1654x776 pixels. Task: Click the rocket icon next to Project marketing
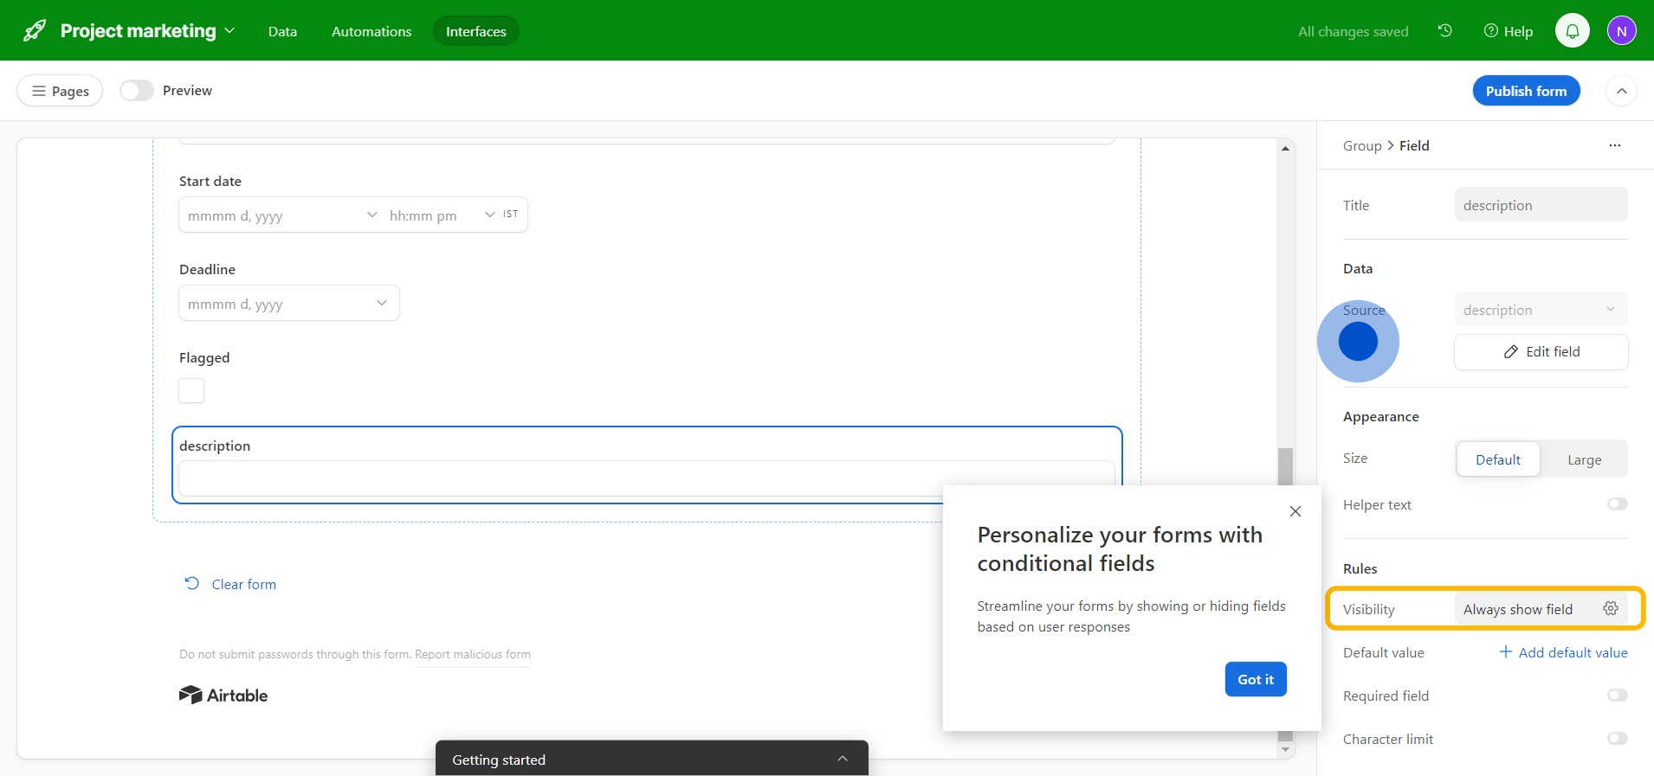coord(35,31)
